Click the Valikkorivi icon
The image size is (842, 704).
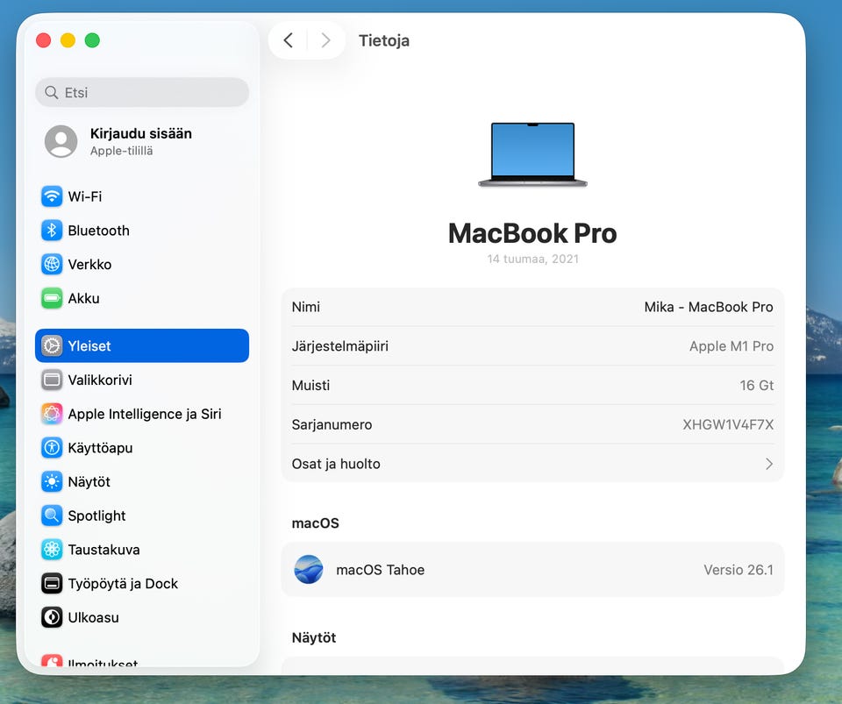click(x=52, y=380)
